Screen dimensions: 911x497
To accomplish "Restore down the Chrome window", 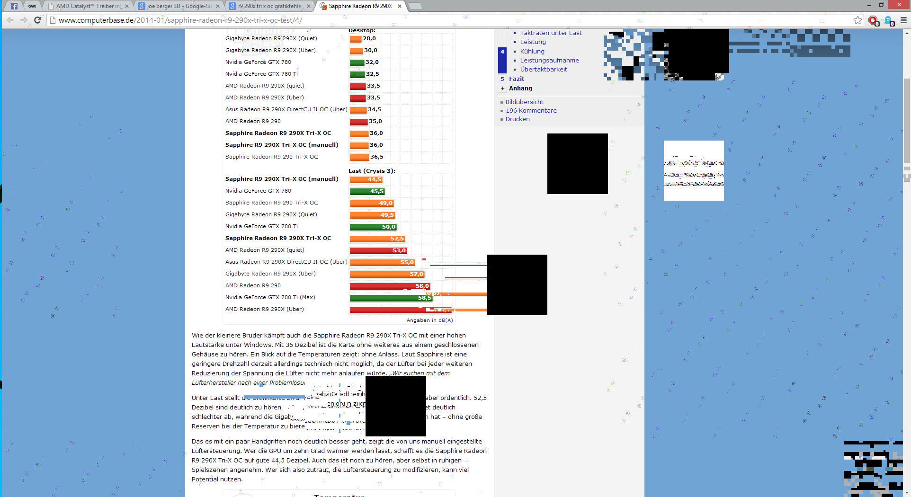I will [882, 5].
